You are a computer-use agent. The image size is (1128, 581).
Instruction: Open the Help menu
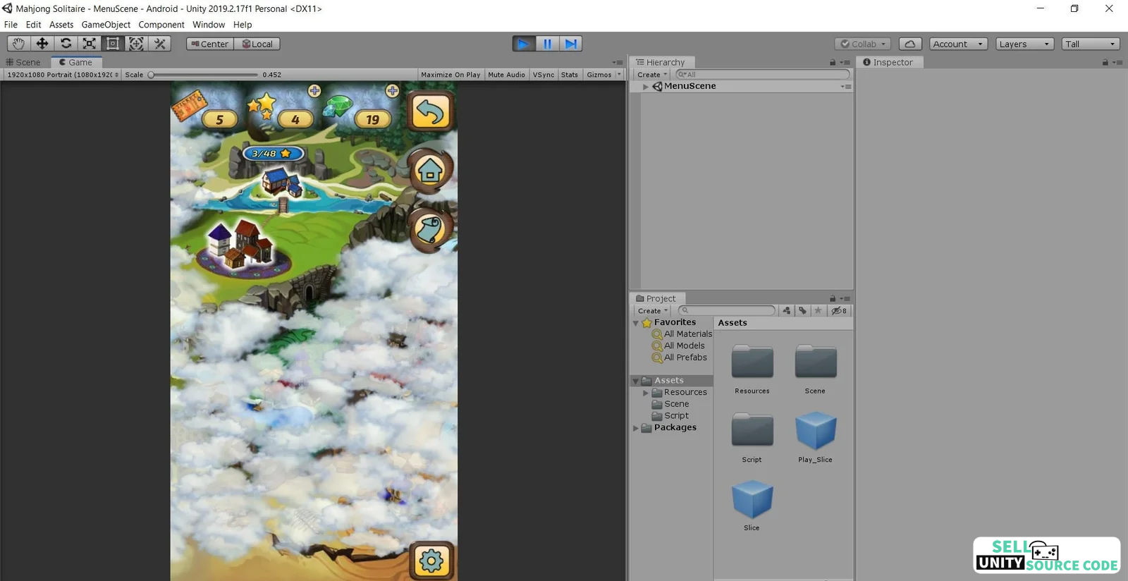tap(243, 25)
